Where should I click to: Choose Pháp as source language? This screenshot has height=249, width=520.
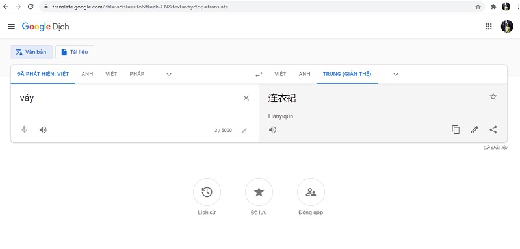pyautogui.click(x=137, y=74)
